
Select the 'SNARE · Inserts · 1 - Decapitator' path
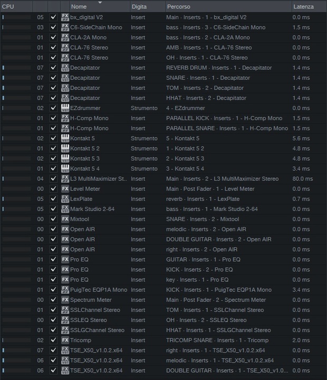(208, 78)
